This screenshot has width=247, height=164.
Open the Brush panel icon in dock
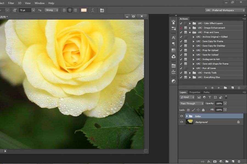point(173,22)
